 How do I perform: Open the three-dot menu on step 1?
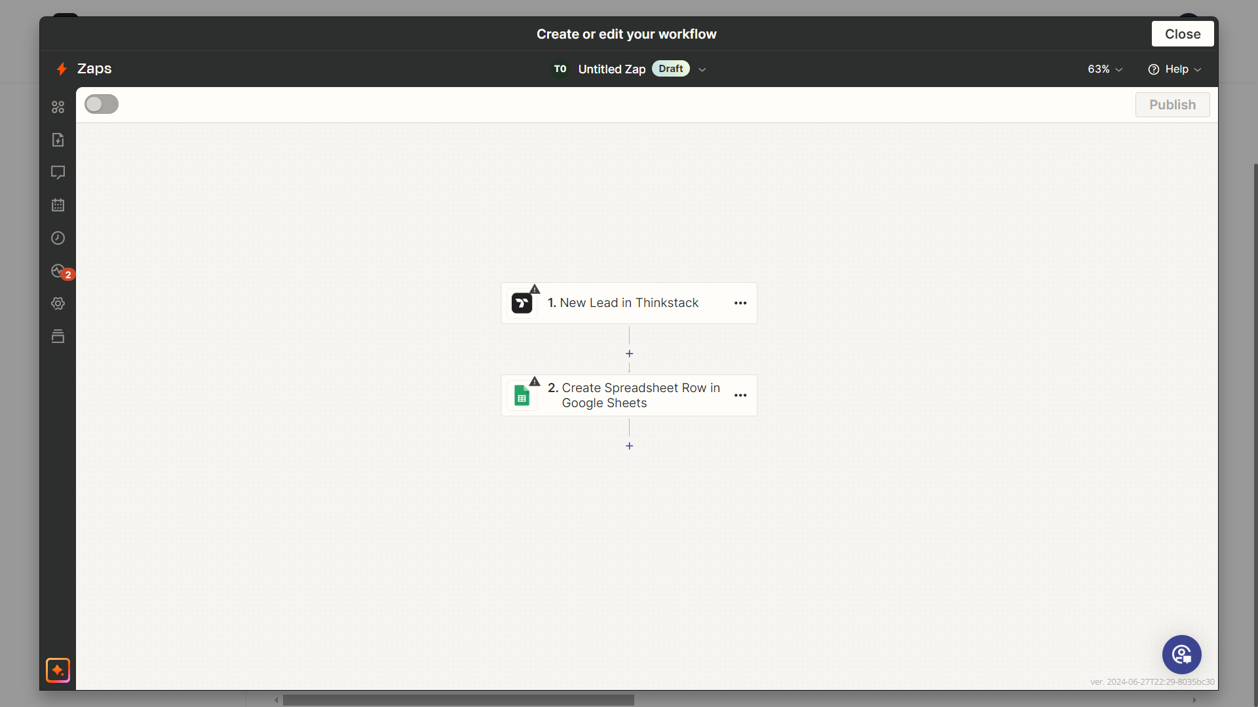pyautogui.click(x=740, y=302)
